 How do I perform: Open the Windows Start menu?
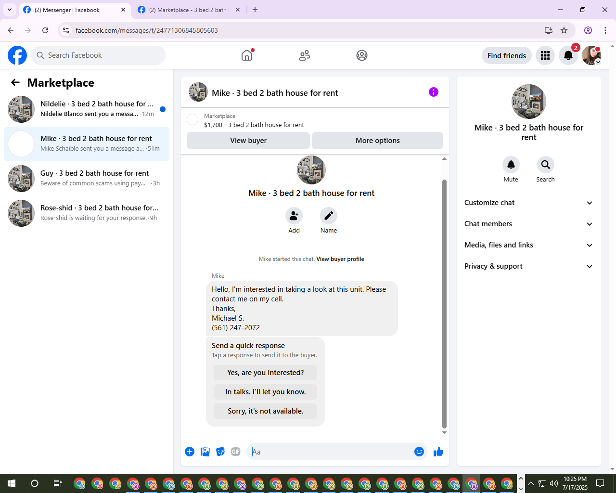[12, 483]
